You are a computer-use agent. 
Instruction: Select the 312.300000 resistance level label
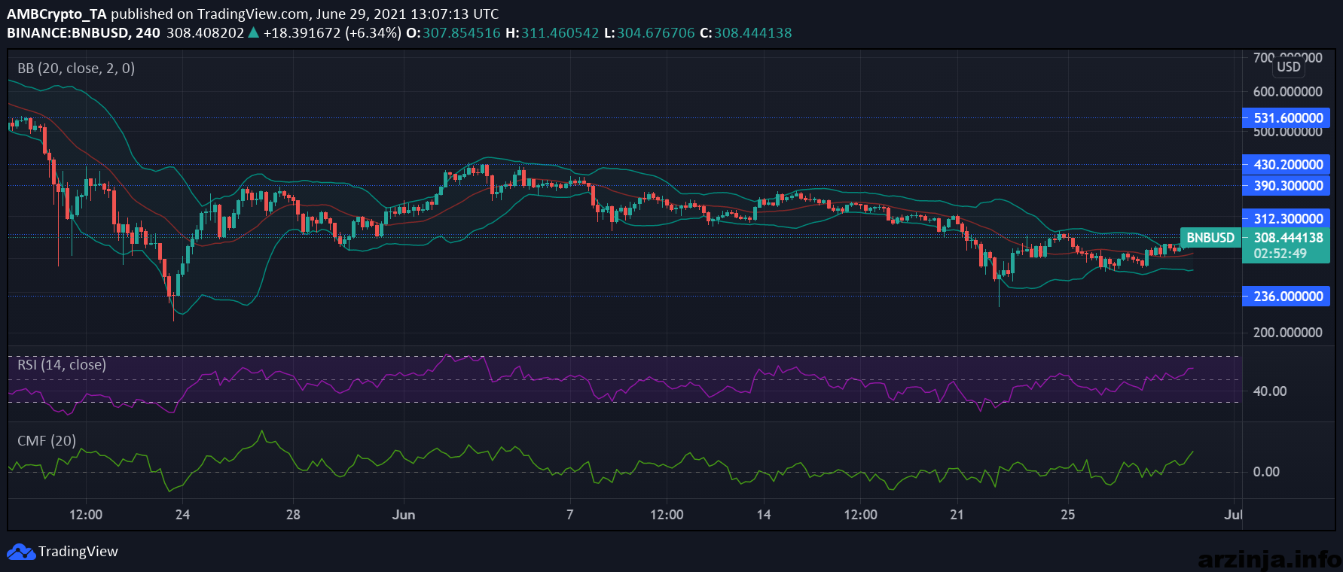[x=1286, y=219]
